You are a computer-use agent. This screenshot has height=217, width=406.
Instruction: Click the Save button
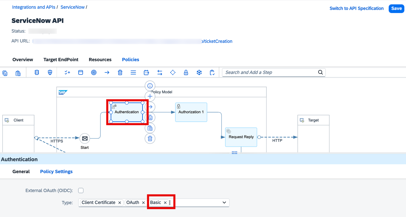[396, 8]
